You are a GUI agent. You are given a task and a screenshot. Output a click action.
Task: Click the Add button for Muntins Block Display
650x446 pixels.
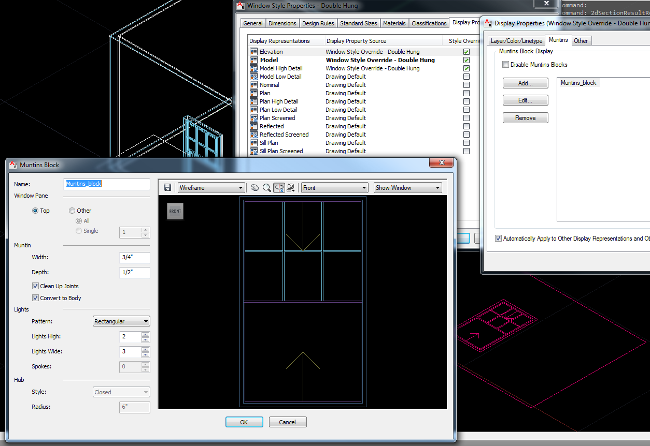(525, 83)
